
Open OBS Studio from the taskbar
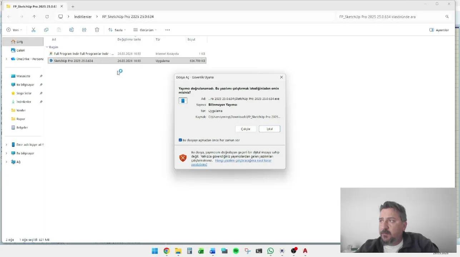pos(294,251)
